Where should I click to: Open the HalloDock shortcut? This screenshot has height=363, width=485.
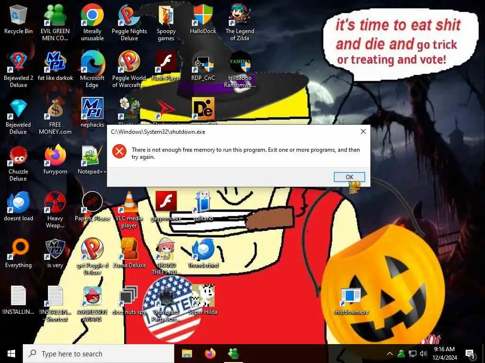pos(203,19)
